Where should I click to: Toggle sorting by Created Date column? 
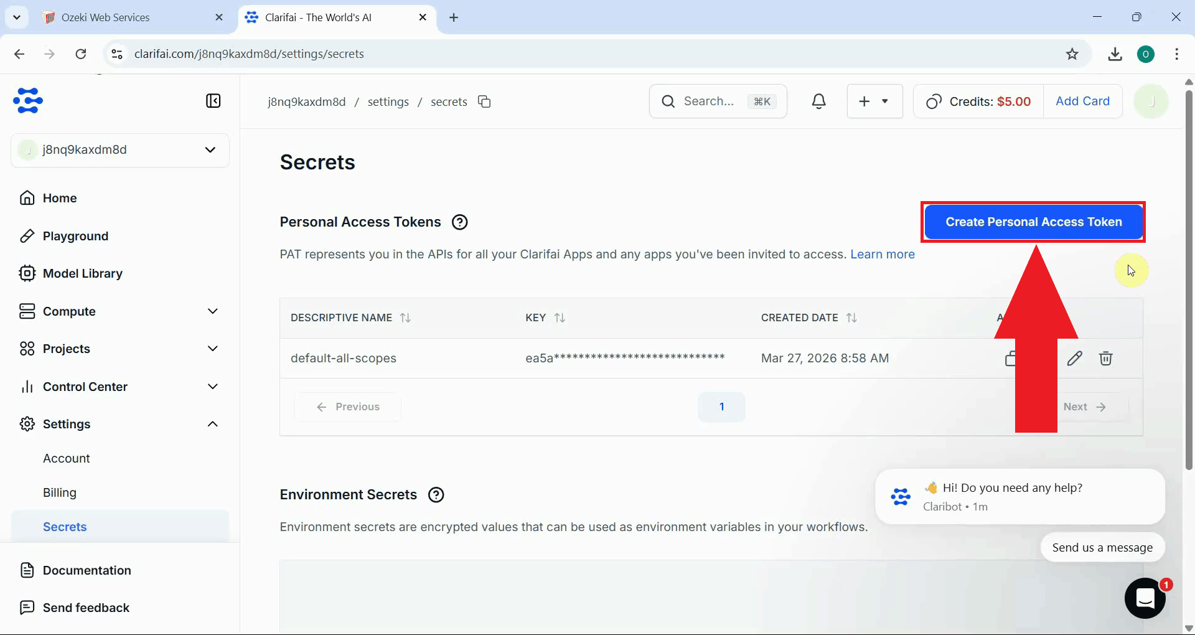(x=851, y=317)
